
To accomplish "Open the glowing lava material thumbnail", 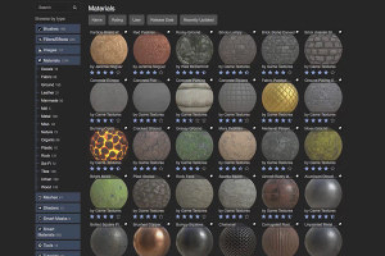I will coord(109,145).
